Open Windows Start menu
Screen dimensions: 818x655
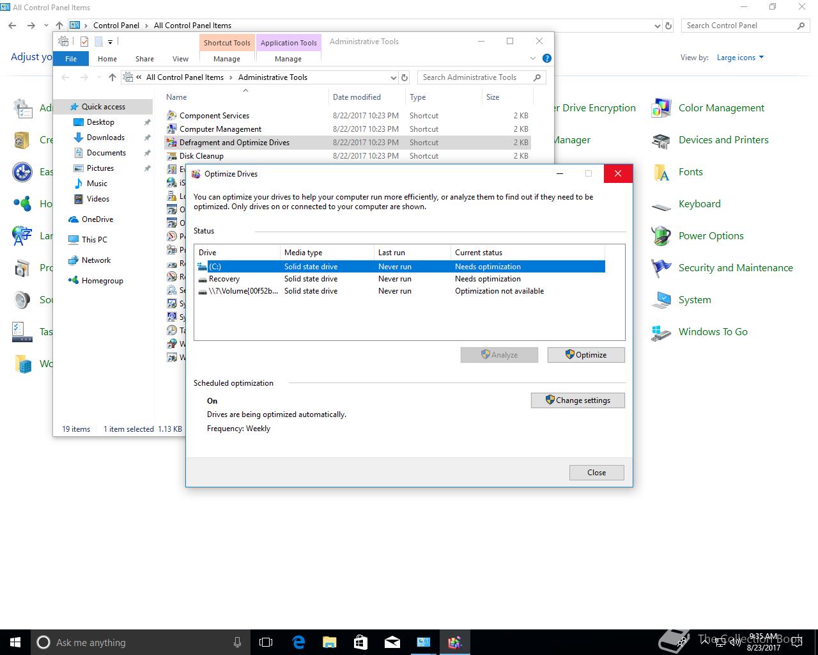pos(15,642)
